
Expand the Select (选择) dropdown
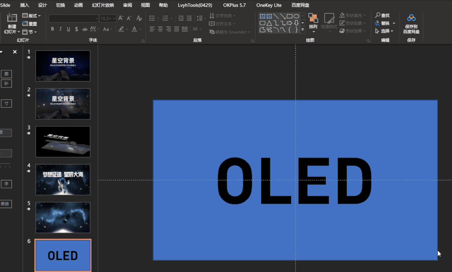pyautogui.click(x=384, y=31)
